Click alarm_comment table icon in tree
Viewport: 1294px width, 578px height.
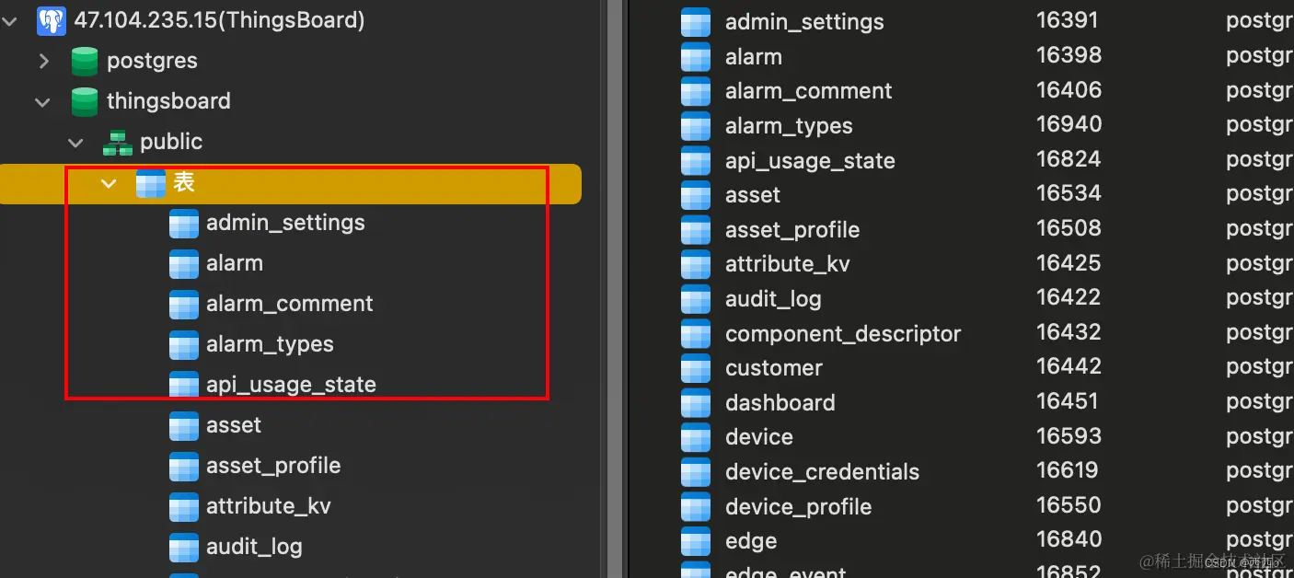point(184,304)
